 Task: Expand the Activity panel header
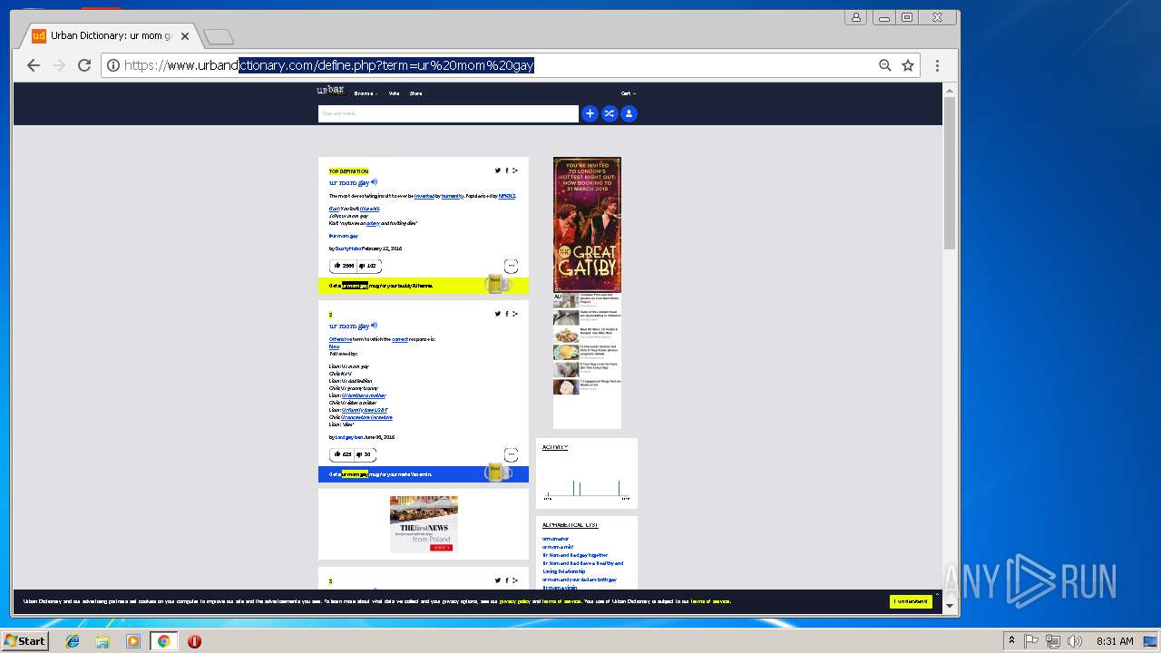555,447
